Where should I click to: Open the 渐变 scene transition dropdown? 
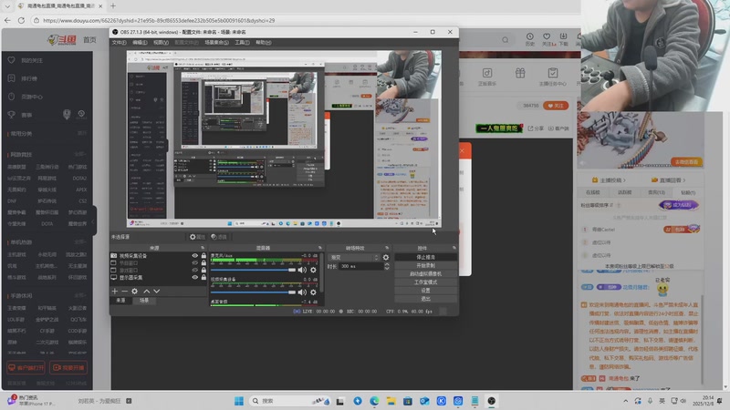coord(354,257)
